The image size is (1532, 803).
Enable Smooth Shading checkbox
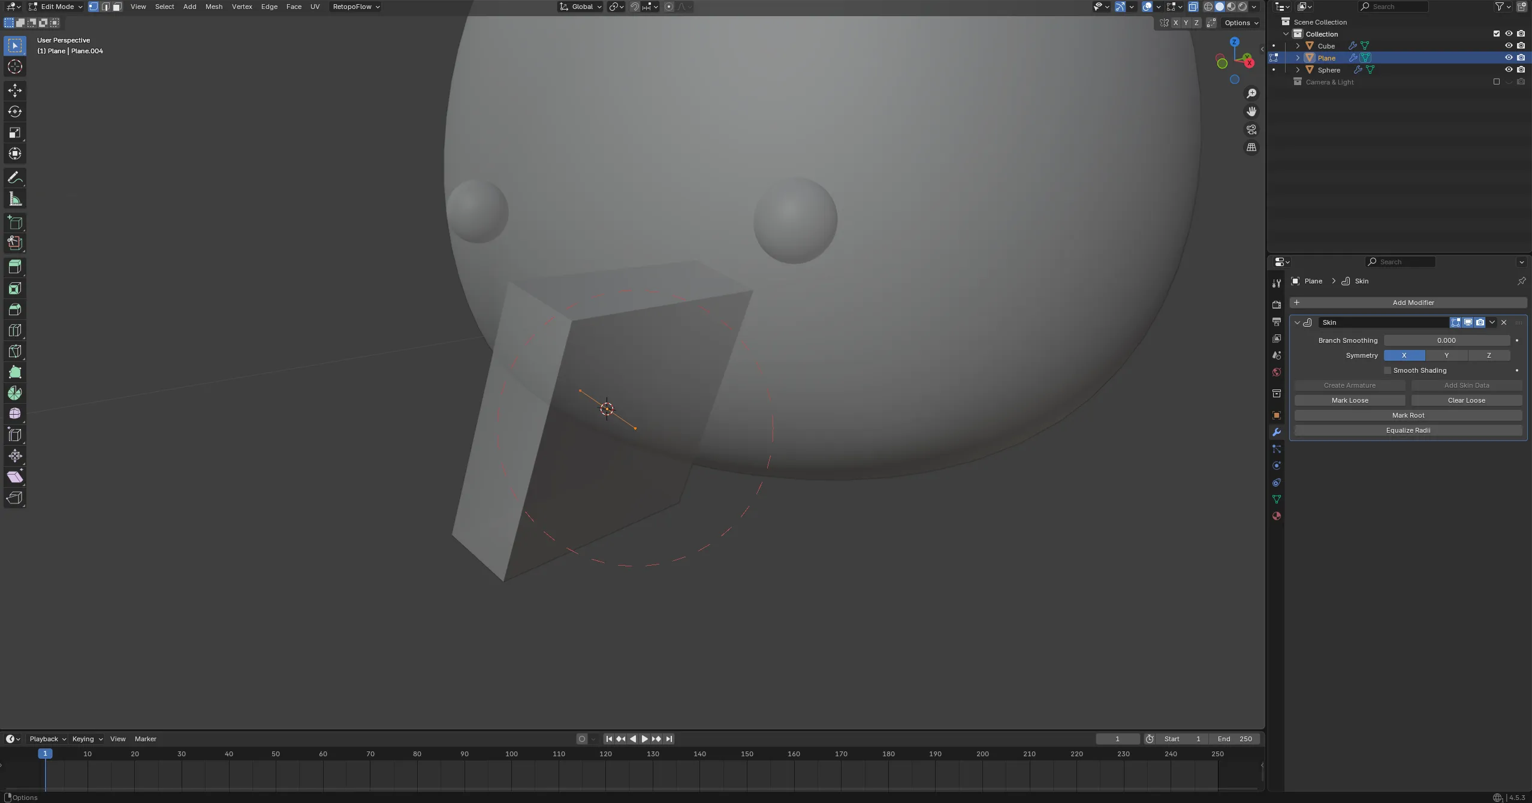pos(1387,370)
